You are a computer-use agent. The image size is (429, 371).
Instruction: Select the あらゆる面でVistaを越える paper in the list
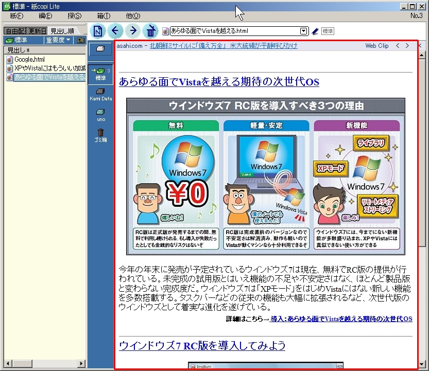click(50, 77)
